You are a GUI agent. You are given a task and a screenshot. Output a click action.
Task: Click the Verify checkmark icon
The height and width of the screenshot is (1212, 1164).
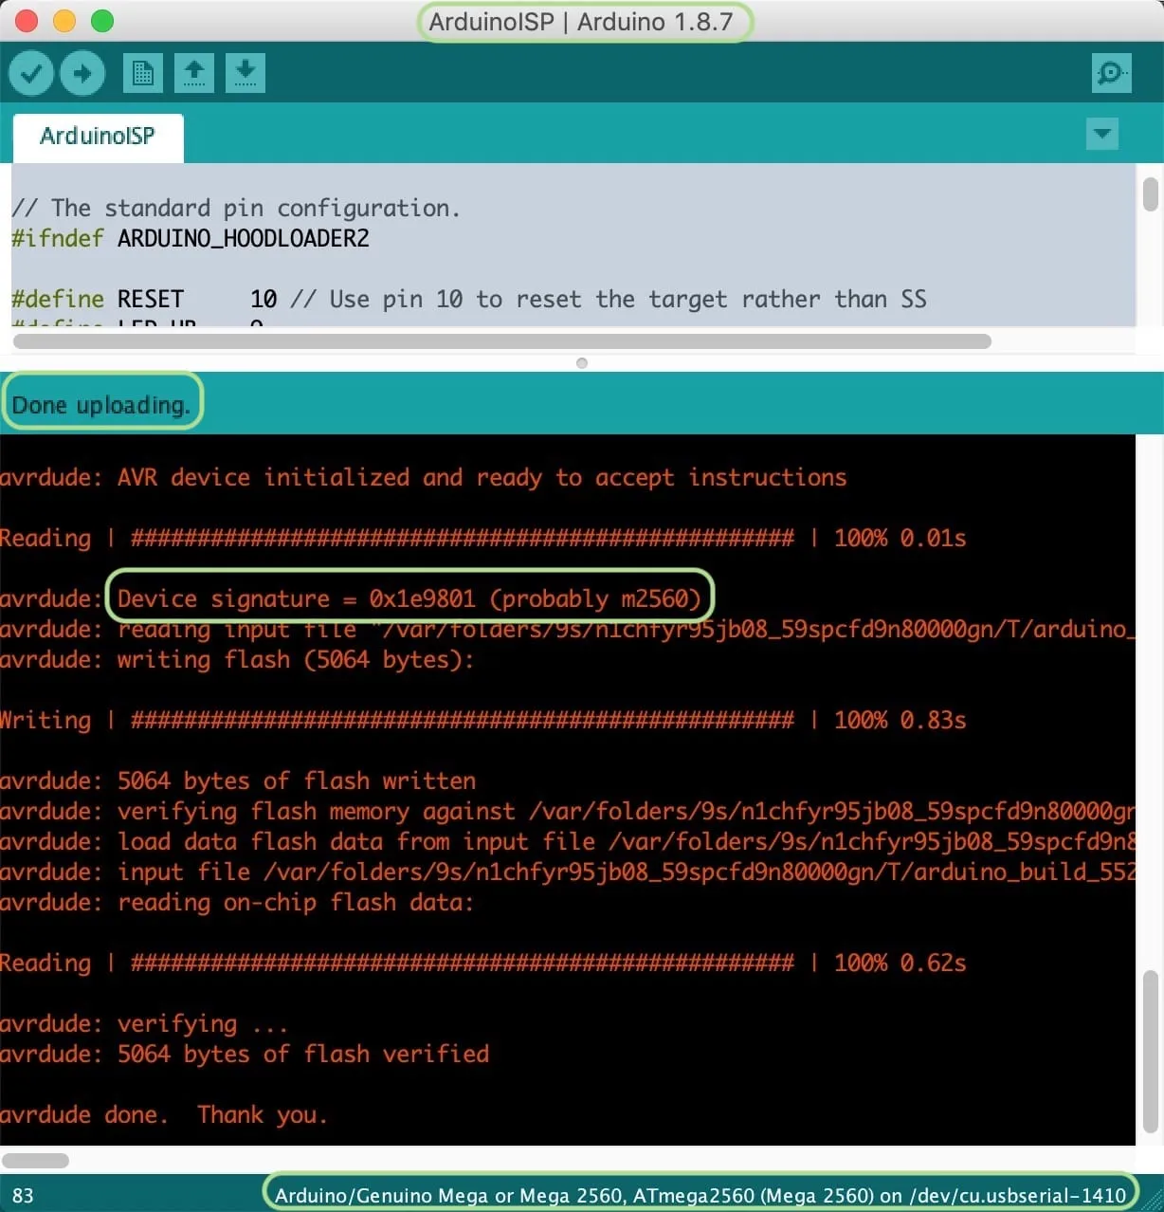tap(30, 73)
